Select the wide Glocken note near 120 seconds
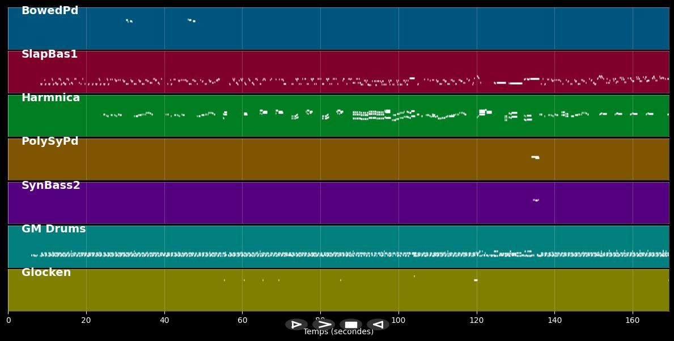The height and width of the screenshot is (341, 674). [x=476, y=280]
